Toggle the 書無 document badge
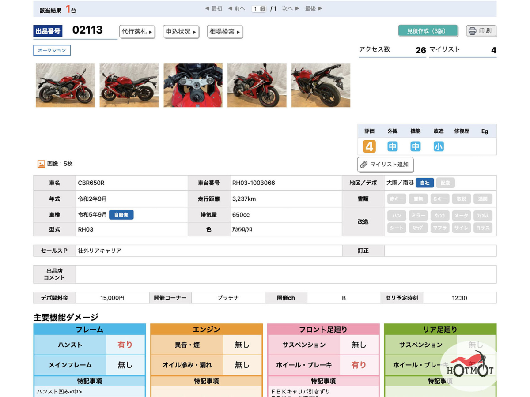The width and height of the screenshot is (530, 397). (x=418, y=199)
